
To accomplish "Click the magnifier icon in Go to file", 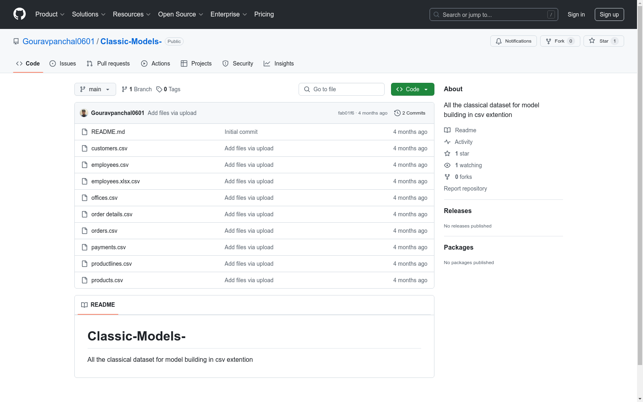I will point(307,89).
